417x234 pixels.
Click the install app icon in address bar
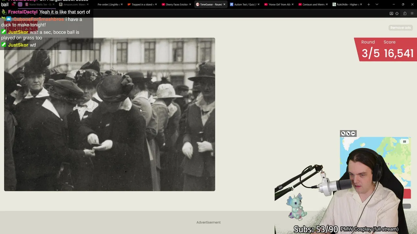tap(391, 13)
